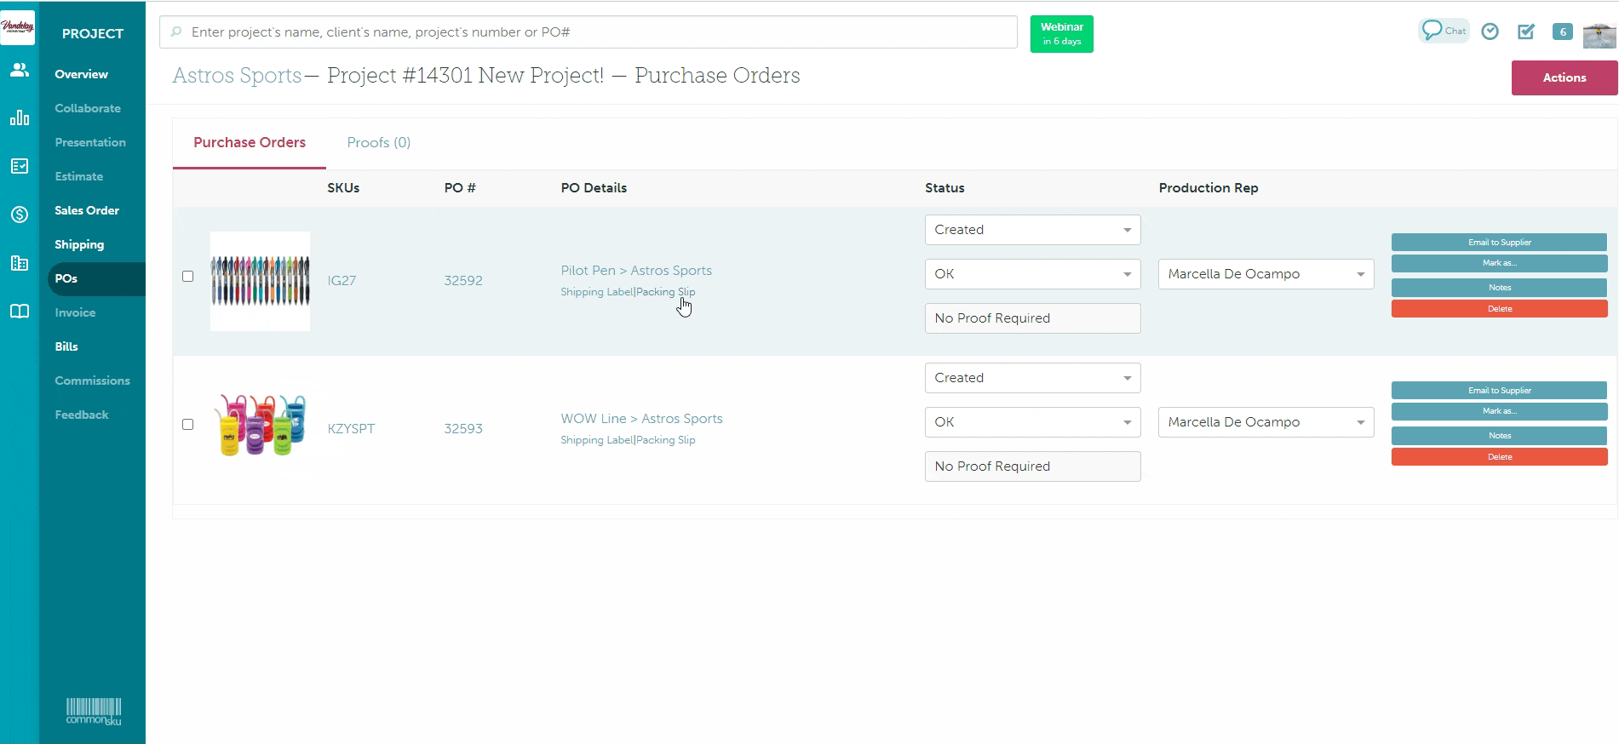Expand the OK dropdown in KZYSPT row

pyautogui.click(x=1032, y=422)
